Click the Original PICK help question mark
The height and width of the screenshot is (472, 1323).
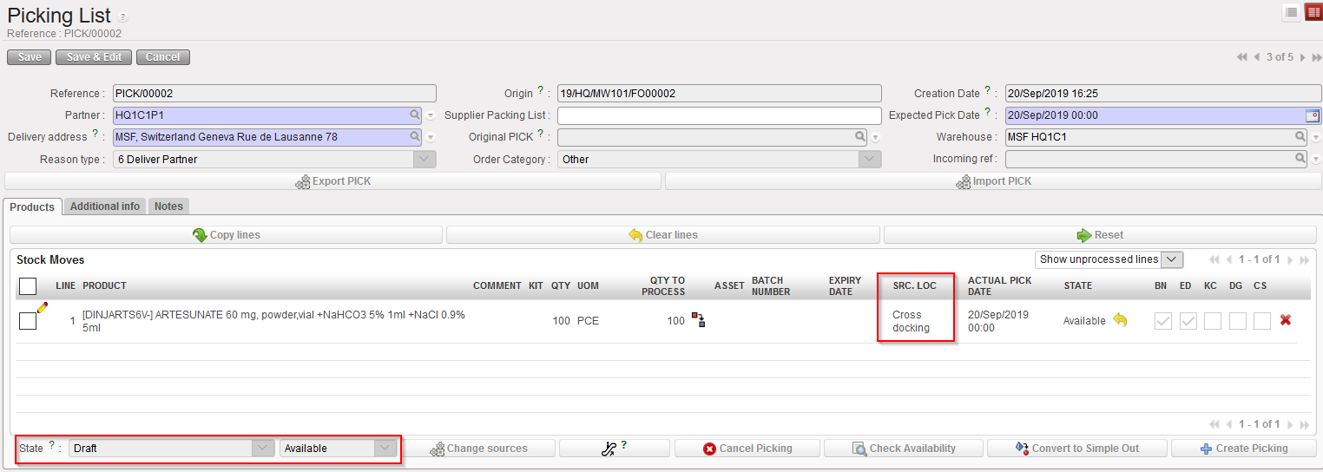[540, 134]
